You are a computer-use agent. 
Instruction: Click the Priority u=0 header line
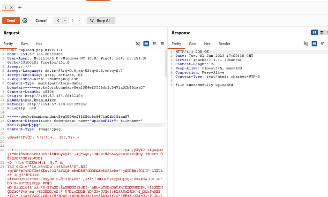22,108
